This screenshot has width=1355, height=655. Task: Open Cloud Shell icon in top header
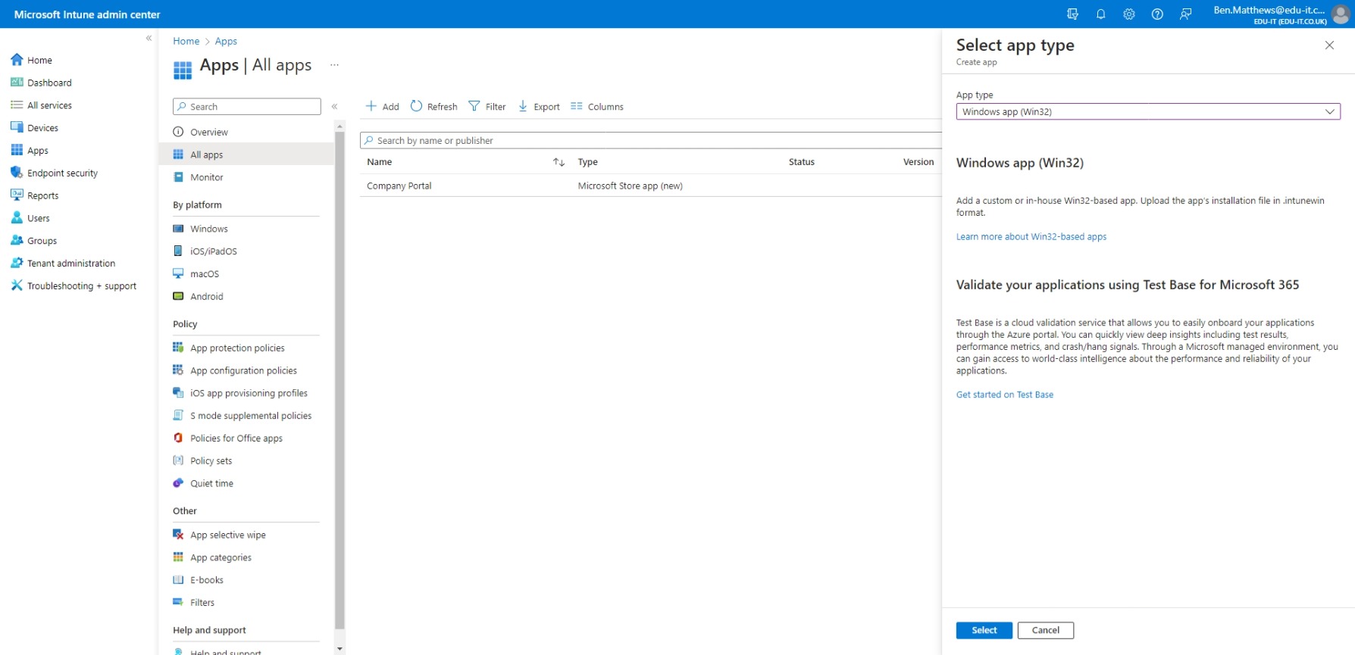click(x=1072, y=14)
